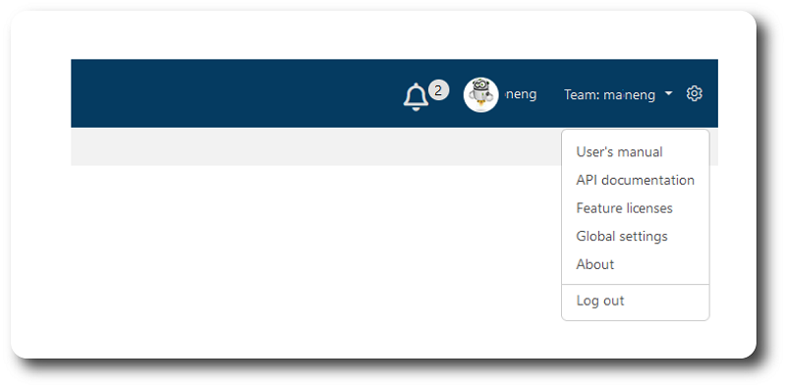786x388 pixels.
Task: Click the blank space right of Log out
Action: tap(666, 301)
